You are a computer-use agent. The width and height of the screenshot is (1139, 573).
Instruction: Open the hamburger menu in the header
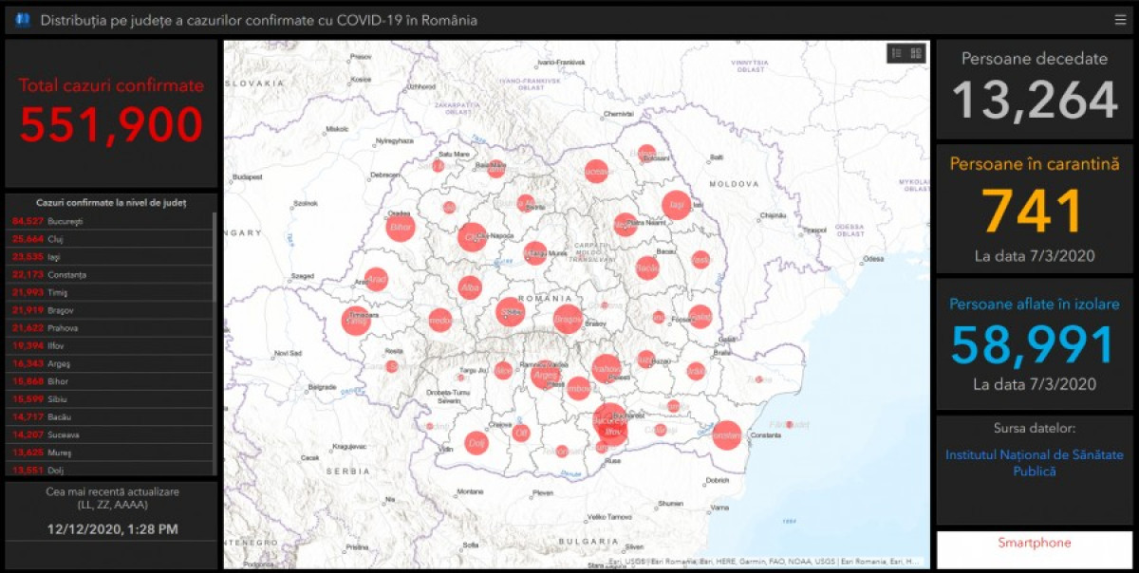1120,20
